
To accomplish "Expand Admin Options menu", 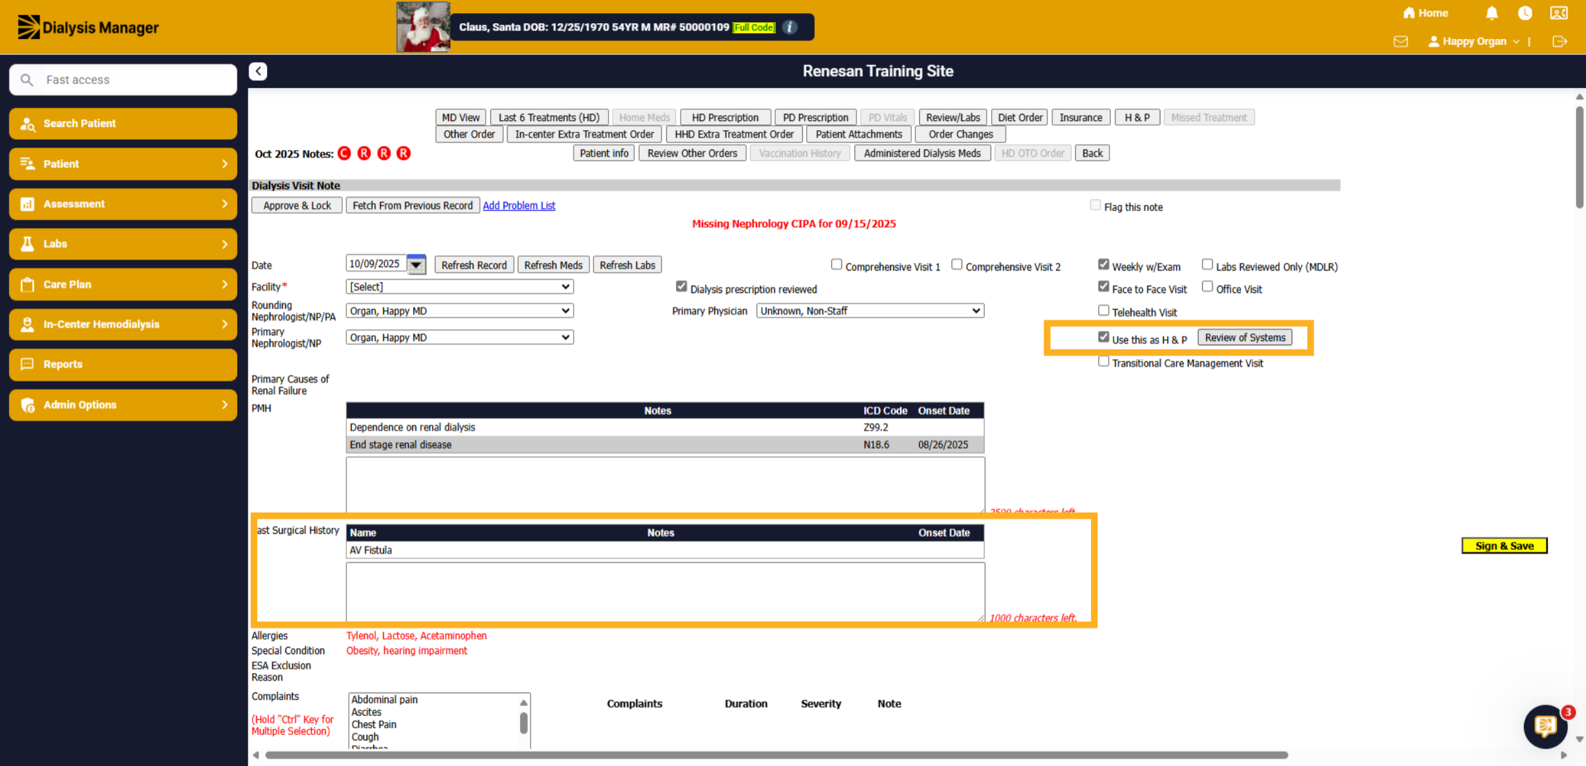I will pyautogui.click(x=123, y=404).
